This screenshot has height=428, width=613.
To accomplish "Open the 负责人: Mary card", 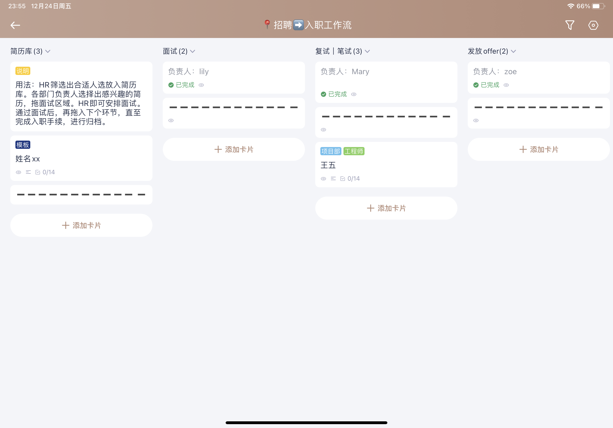I will coord(386,82).
